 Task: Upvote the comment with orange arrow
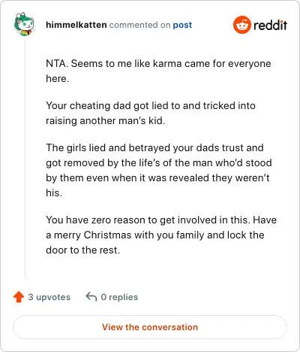tap(19, 297)
